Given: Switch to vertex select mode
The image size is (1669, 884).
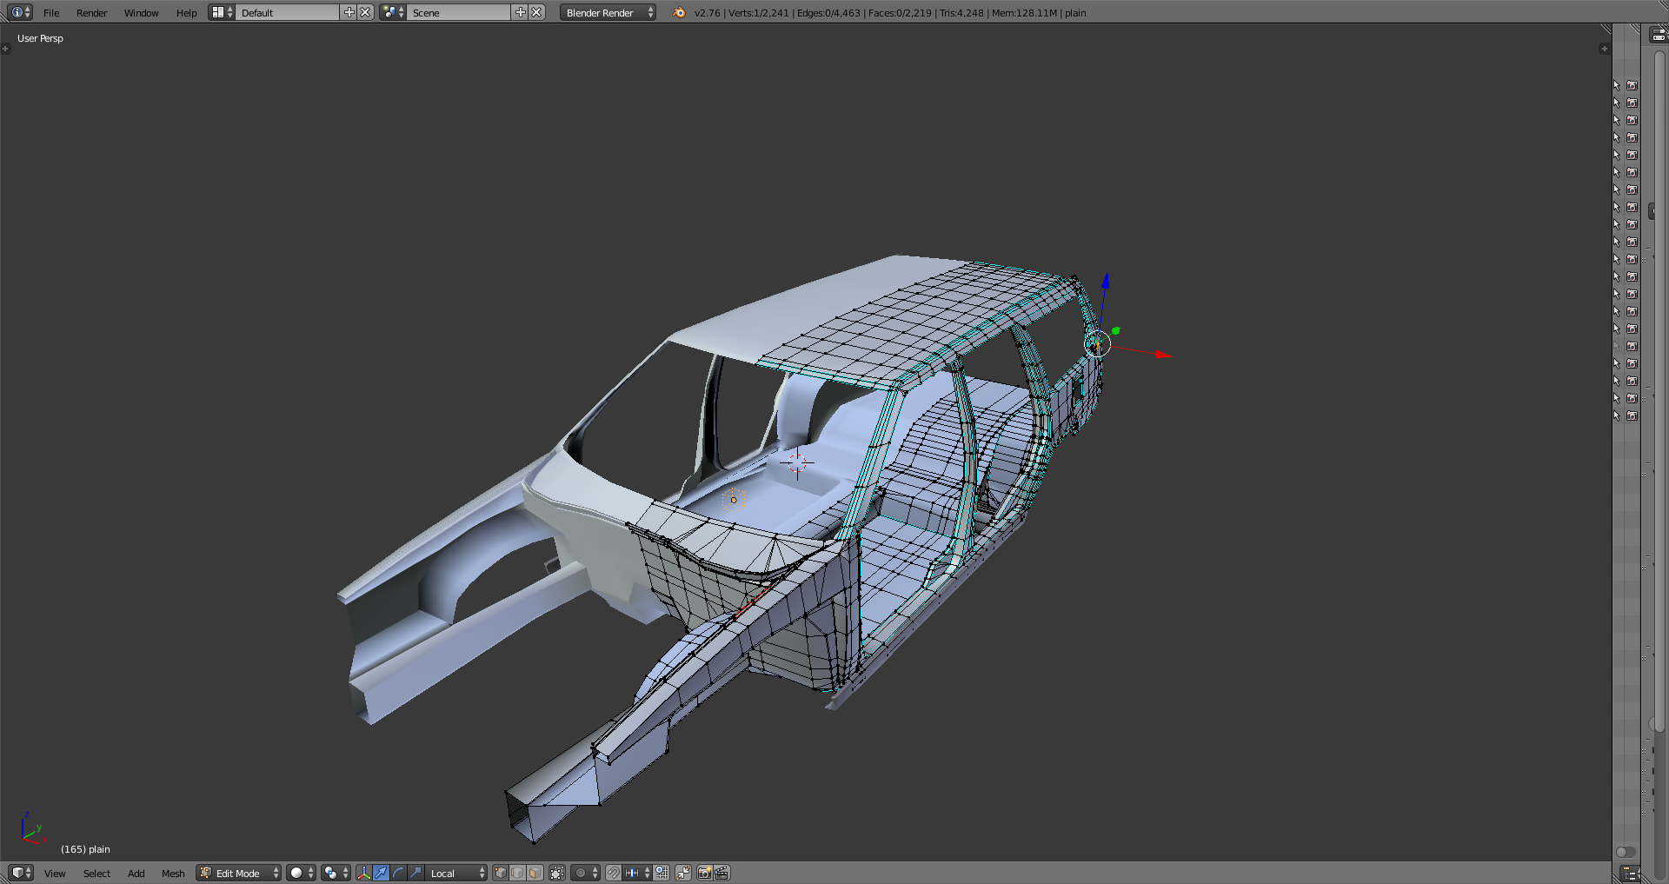Looking at the screenshot, I should pos(501,873).
